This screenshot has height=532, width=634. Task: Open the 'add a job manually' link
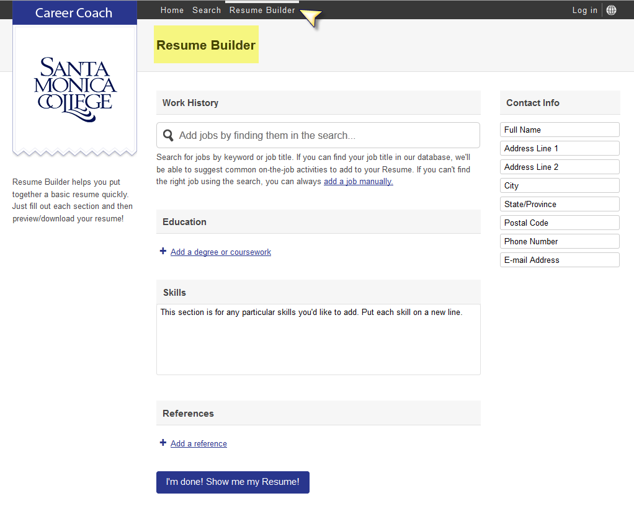(x=358, y=181)
